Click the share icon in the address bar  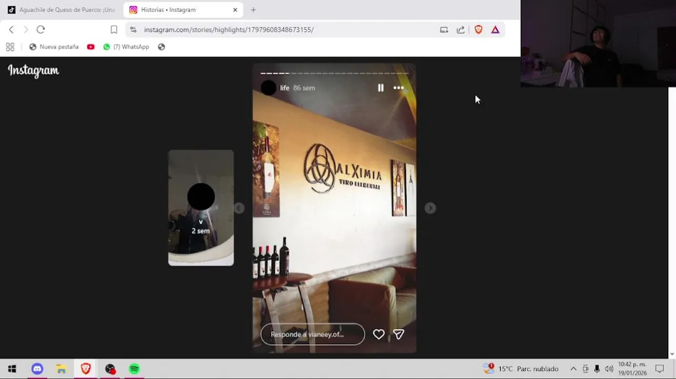(x=461, y=30)
